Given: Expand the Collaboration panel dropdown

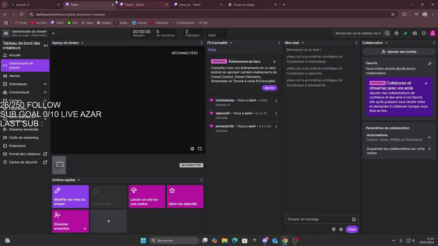Looking at the screenshot, I should pos(386,43).
